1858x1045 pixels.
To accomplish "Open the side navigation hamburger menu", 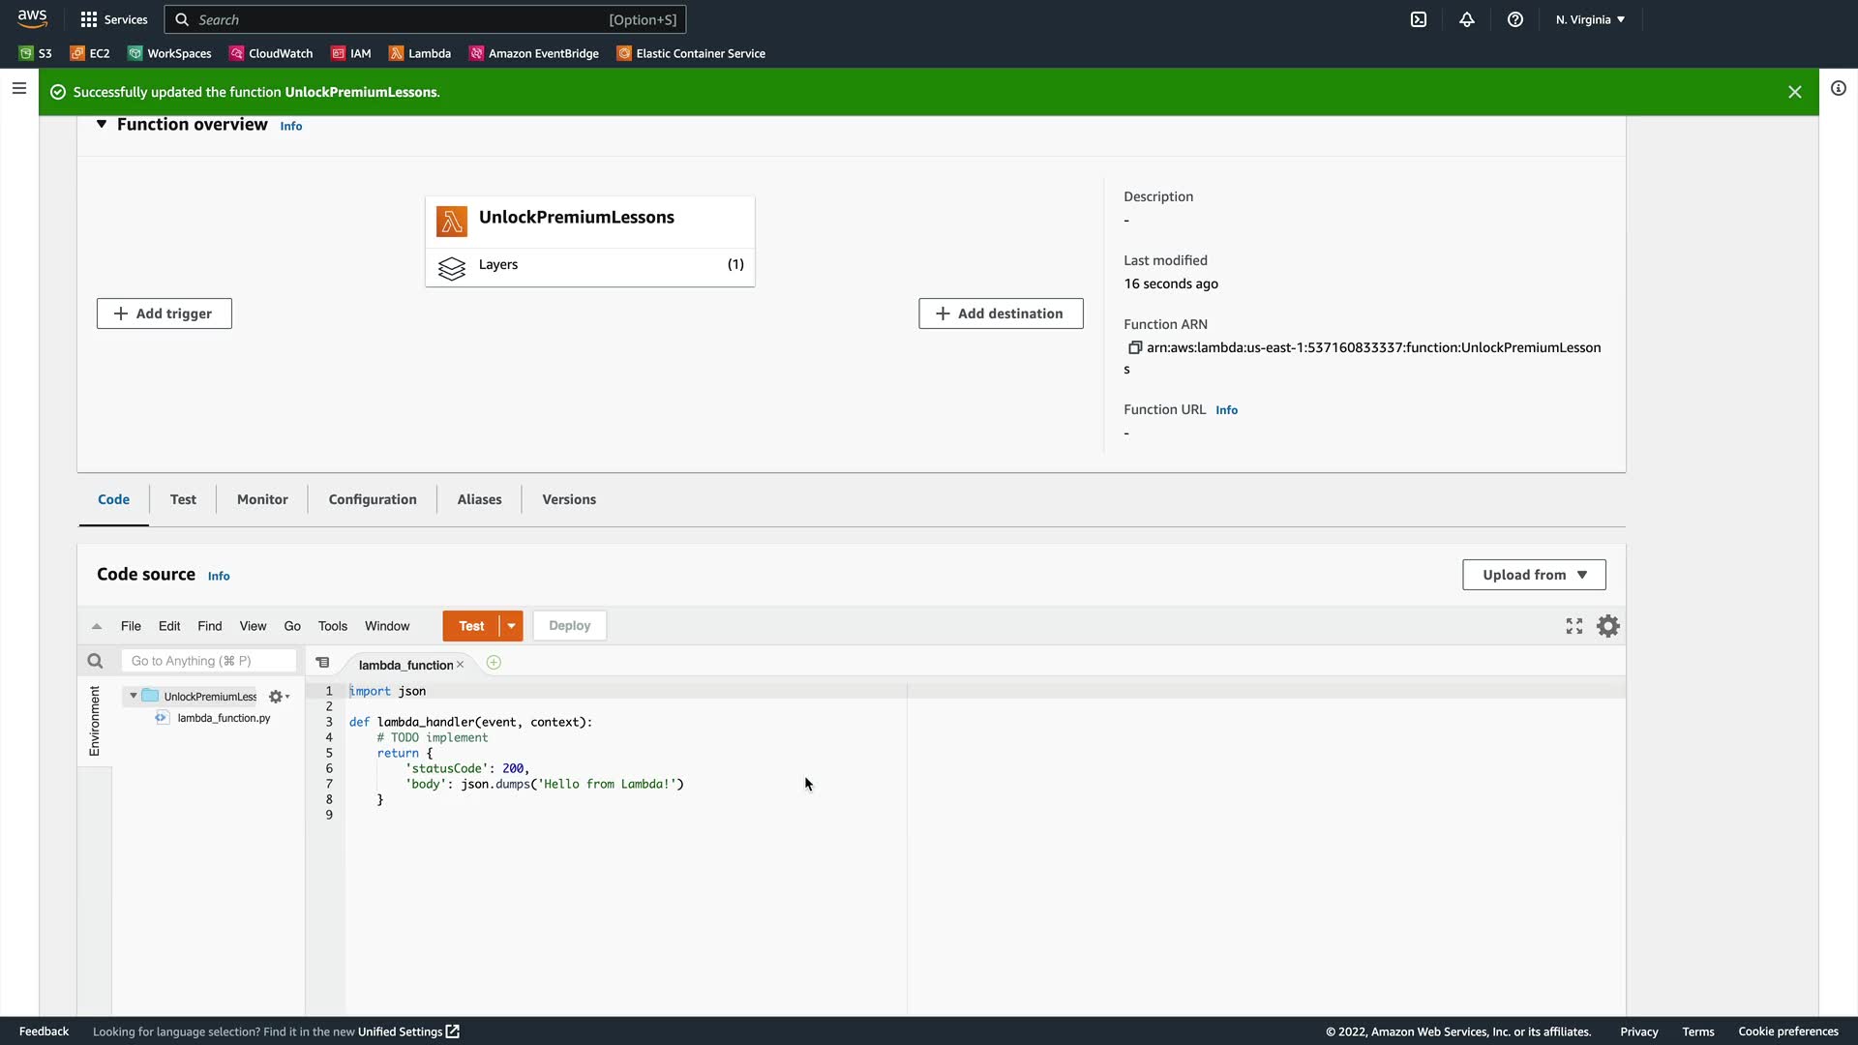I will (x=19, y=88).
